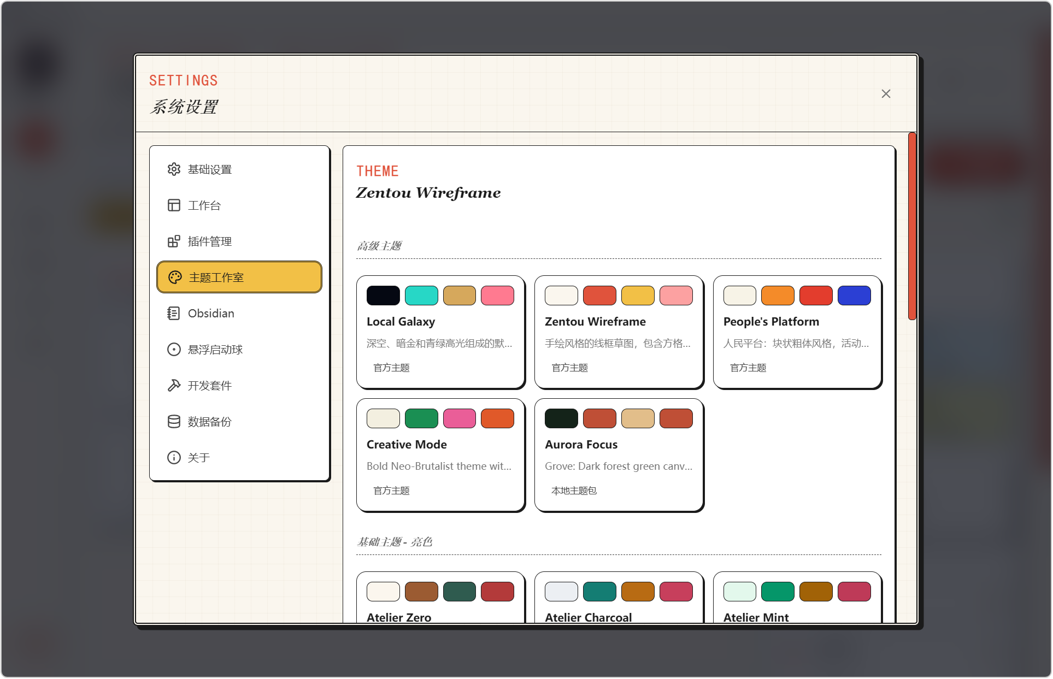The height and width of the screenshot is (679, 1053).
Task: Click the notebook icon beside Obsidian
Action: [174, 314]
